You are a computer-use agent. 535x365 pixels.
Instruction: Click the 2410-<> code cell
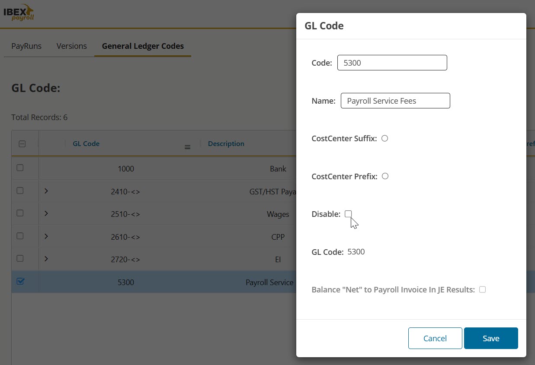pos(126,191)
